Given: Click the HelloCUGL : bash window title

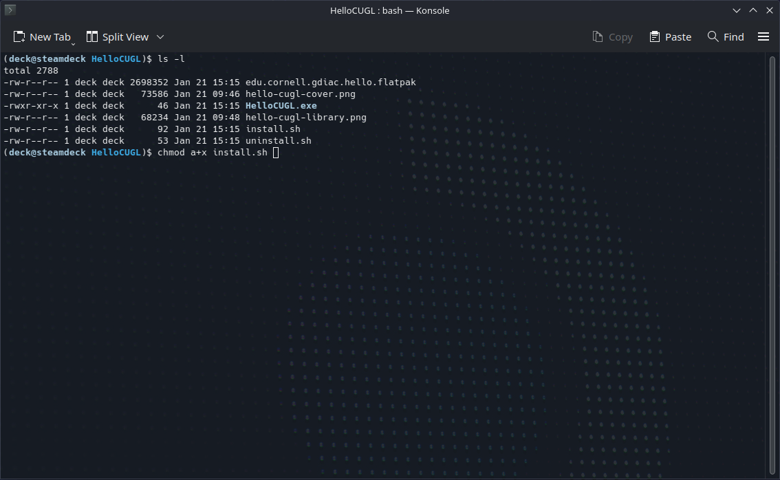Looking at the screenshot, I should coord(389,10).
